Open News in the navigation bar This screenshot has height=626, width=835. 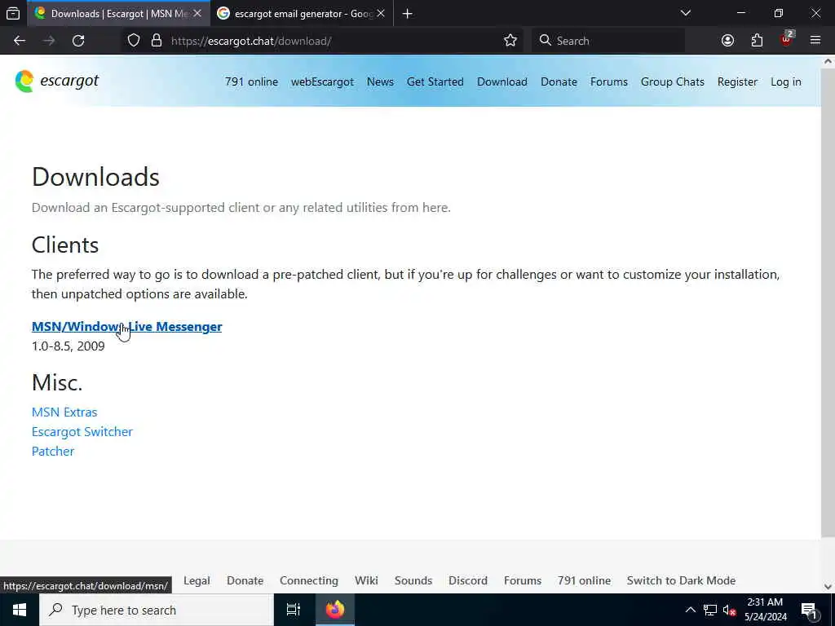pyautogui.click(x=380, y=82)
